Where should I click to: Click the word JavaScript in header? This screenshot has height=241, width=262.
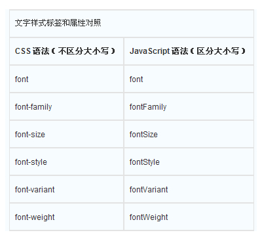point(149,51)
